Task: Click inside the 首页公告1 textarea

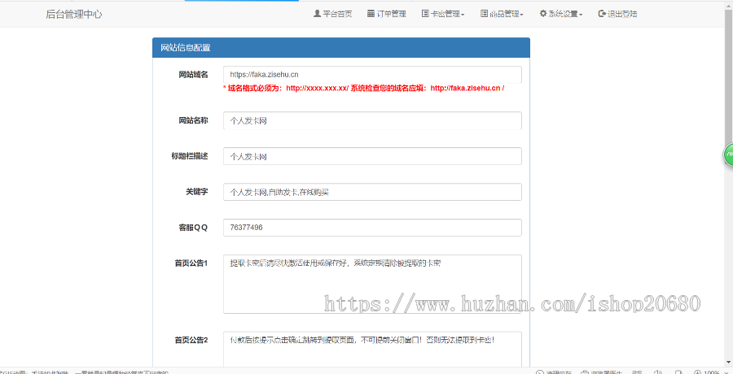Action: point(372,284)
